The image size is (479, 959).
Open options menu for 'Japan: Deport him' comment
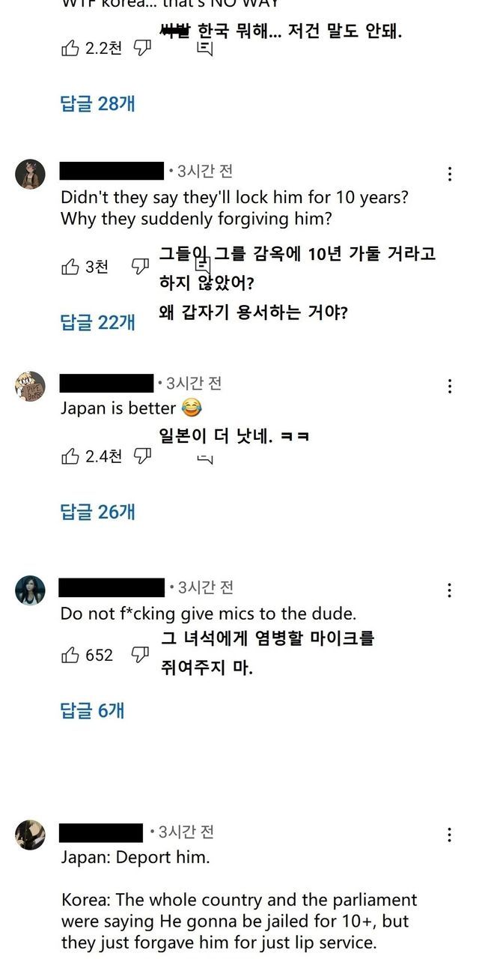449,835
